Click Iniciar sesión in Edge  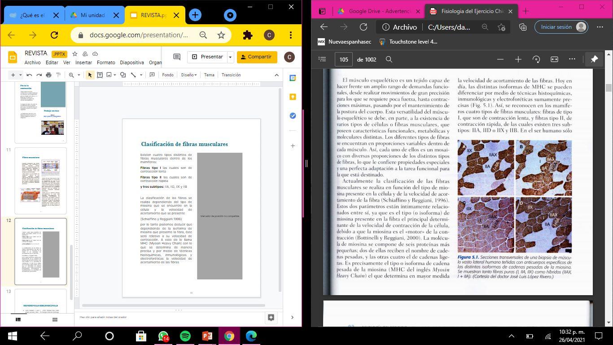[x=562, y=27]
